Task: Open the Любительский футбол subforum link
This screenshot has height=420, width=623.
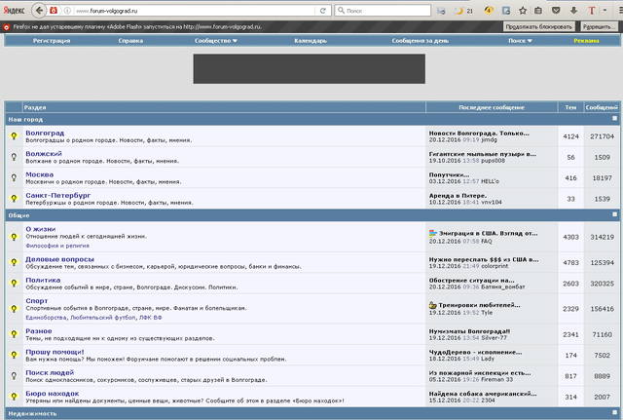Action: pos(102,318)
